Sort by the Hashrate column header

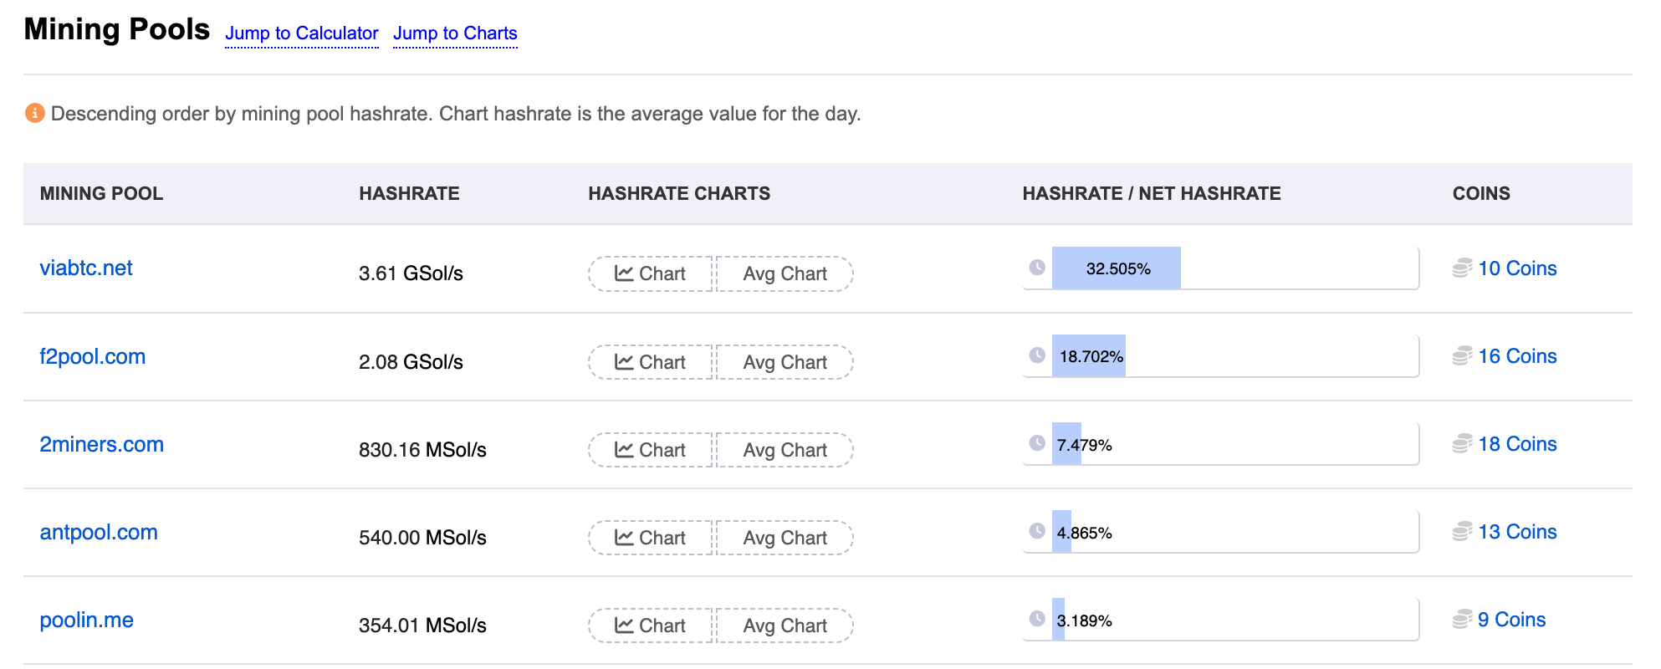tap(409, 194)
